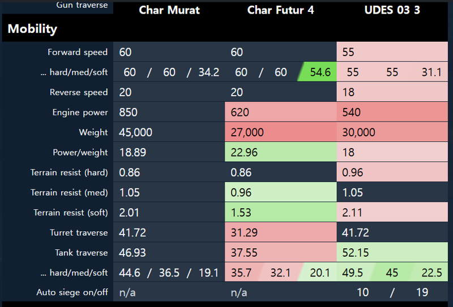Select the UDES 03 3 tank traverse 52.15 cell
This screenshot has height=307, width=453.
click(392, 253)
